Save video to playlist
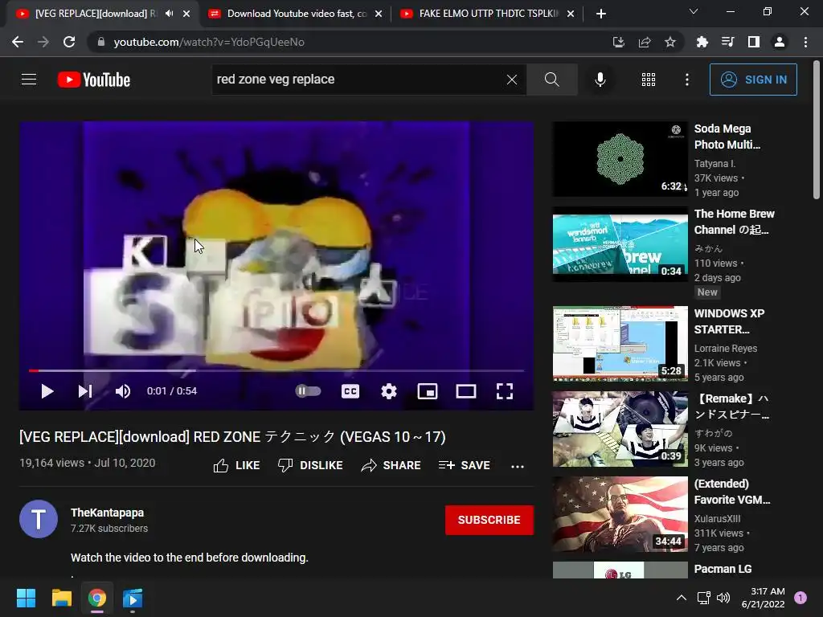 pyautogui.click(x=465, y=465)
